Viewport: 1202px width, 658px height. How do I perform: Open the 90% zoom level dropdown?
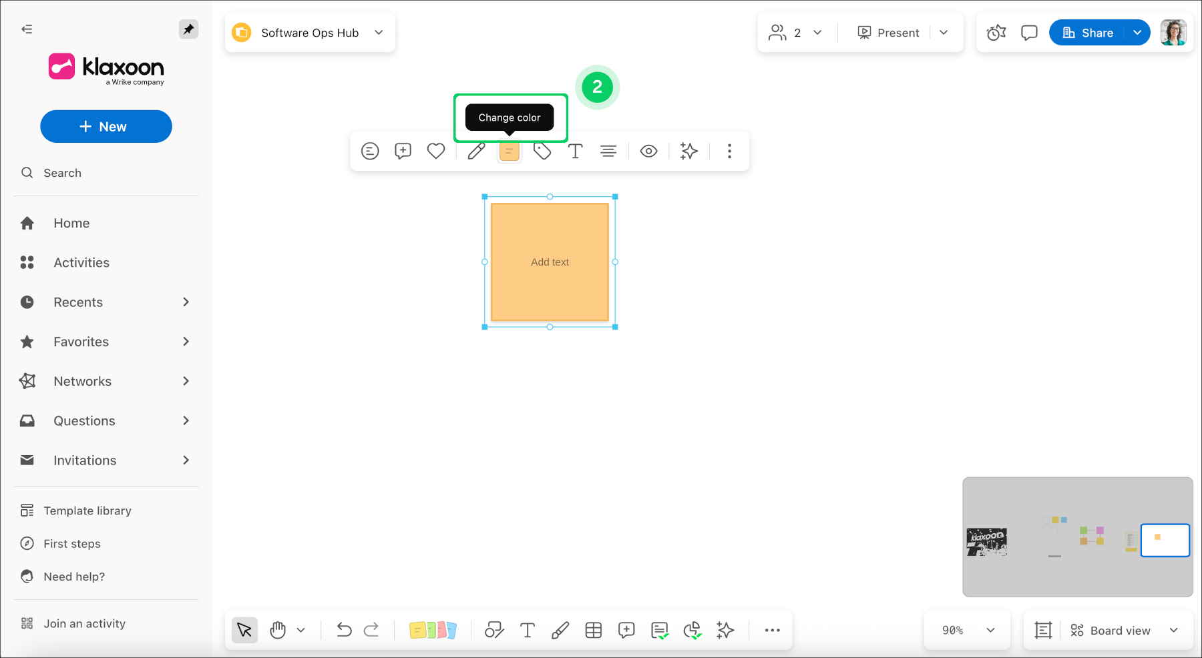click(x=968, y=630)
